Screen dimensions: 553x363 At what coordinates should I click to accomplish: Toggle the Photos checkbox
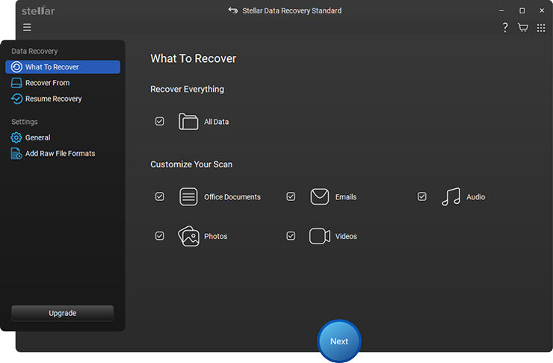159,236
